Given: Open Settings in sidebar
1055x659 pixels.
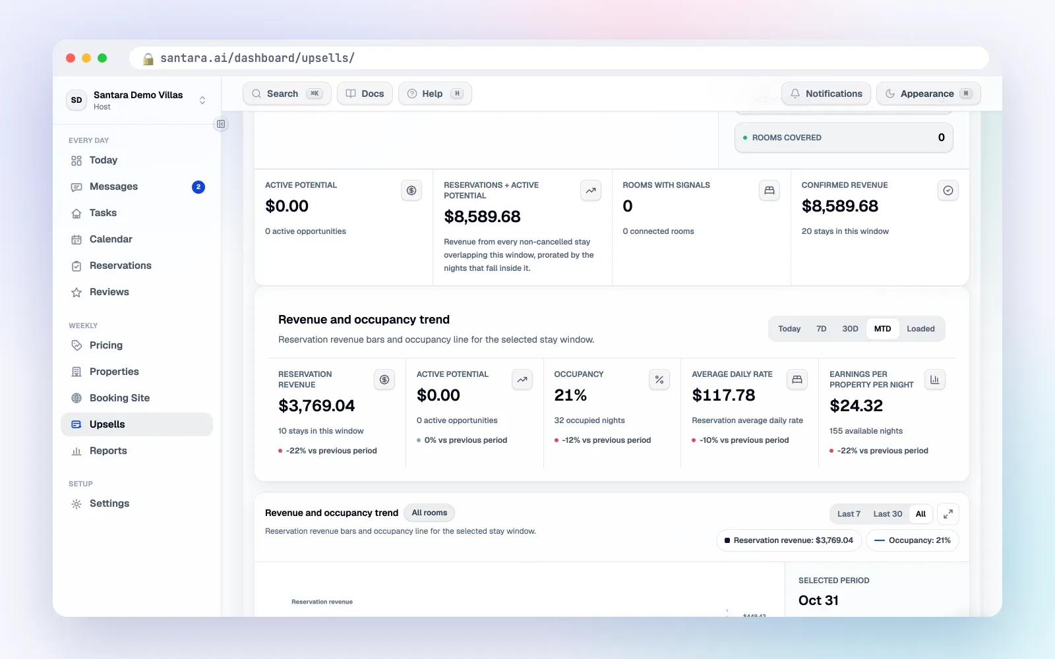Looking at the screenshot, I should (x=137, y=503).
